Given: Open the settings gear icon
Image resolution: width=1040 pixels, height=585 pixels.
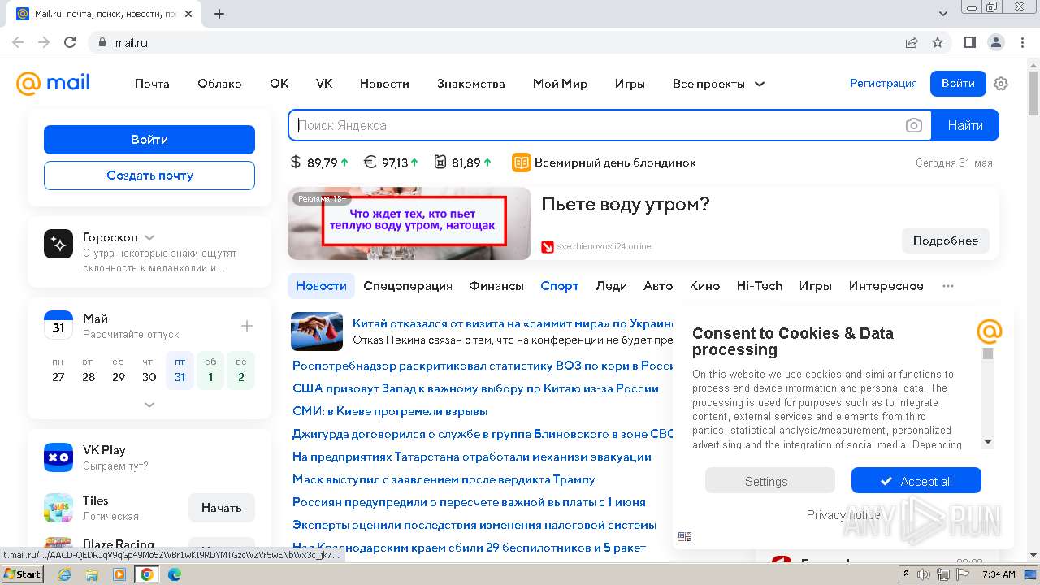Looking at the screenshot, I should 1001,84.
